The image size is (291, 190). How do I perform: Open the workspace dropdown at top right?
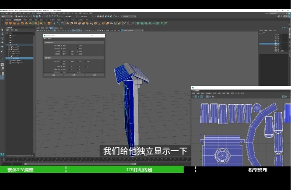tap(278, 14)
